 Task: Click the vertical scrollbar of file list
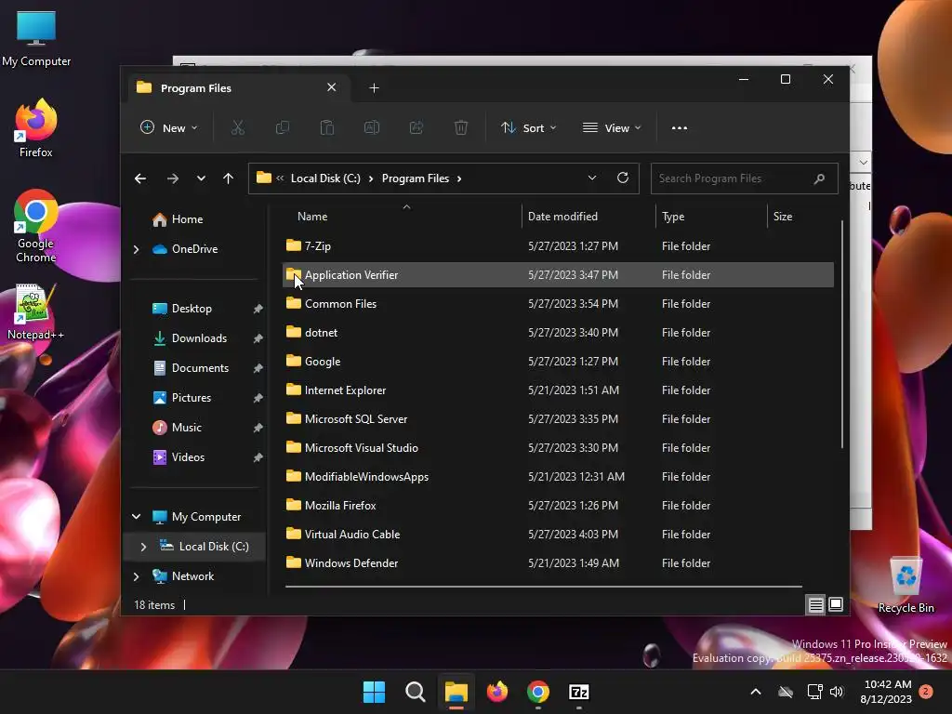[x=842, y=334]
